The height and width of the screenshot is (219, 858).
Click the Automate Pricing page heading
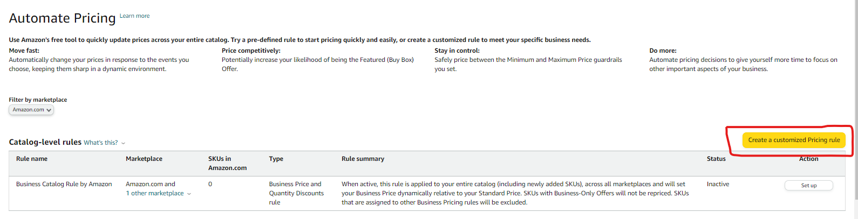tap(63, 18)
